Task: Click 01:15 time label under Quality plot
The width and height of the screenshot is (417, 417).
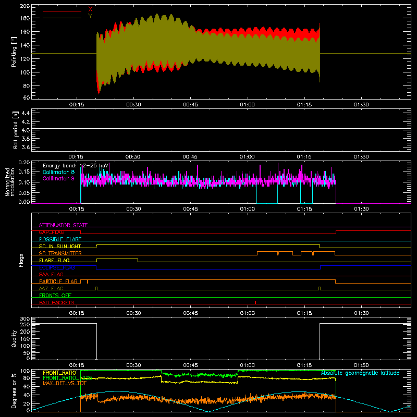Action: 304,365
